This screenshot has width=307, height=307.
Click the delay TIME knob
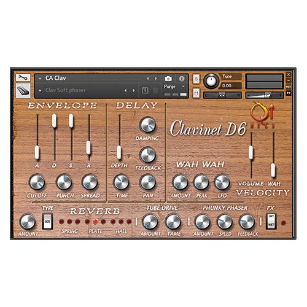(x=122, y=182)
